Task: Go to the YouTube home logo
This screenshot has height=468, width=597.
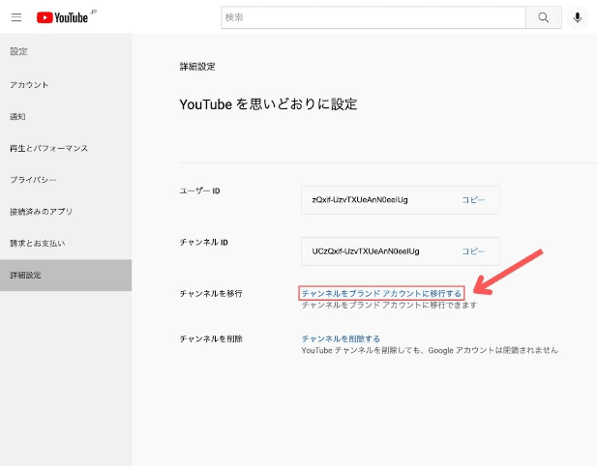Action: [x=63, y=17]
